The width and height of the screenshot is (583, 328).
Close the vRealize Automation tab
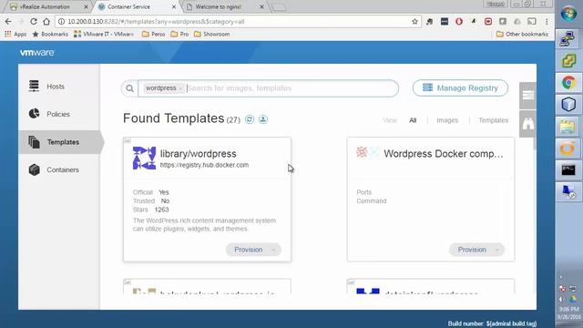[x=86, y=6]
